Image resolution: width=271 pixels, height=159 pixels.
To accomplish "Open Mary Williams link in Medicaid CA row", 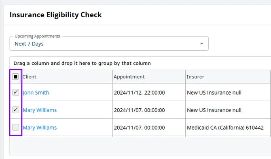I will (x=40, y=128).
